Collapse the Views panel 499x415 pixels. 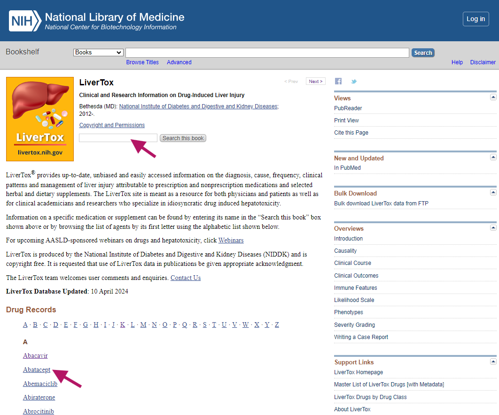point(493,97)
